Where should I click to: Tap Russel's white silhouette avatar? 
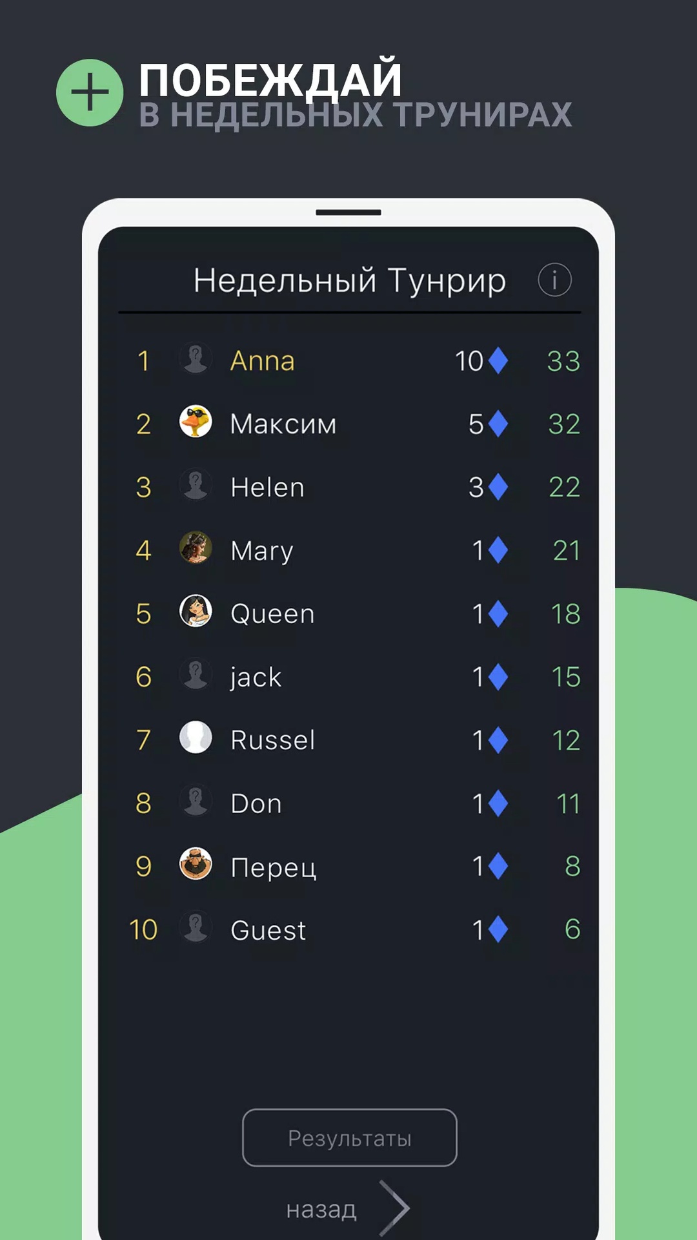(x=196, y=738)
